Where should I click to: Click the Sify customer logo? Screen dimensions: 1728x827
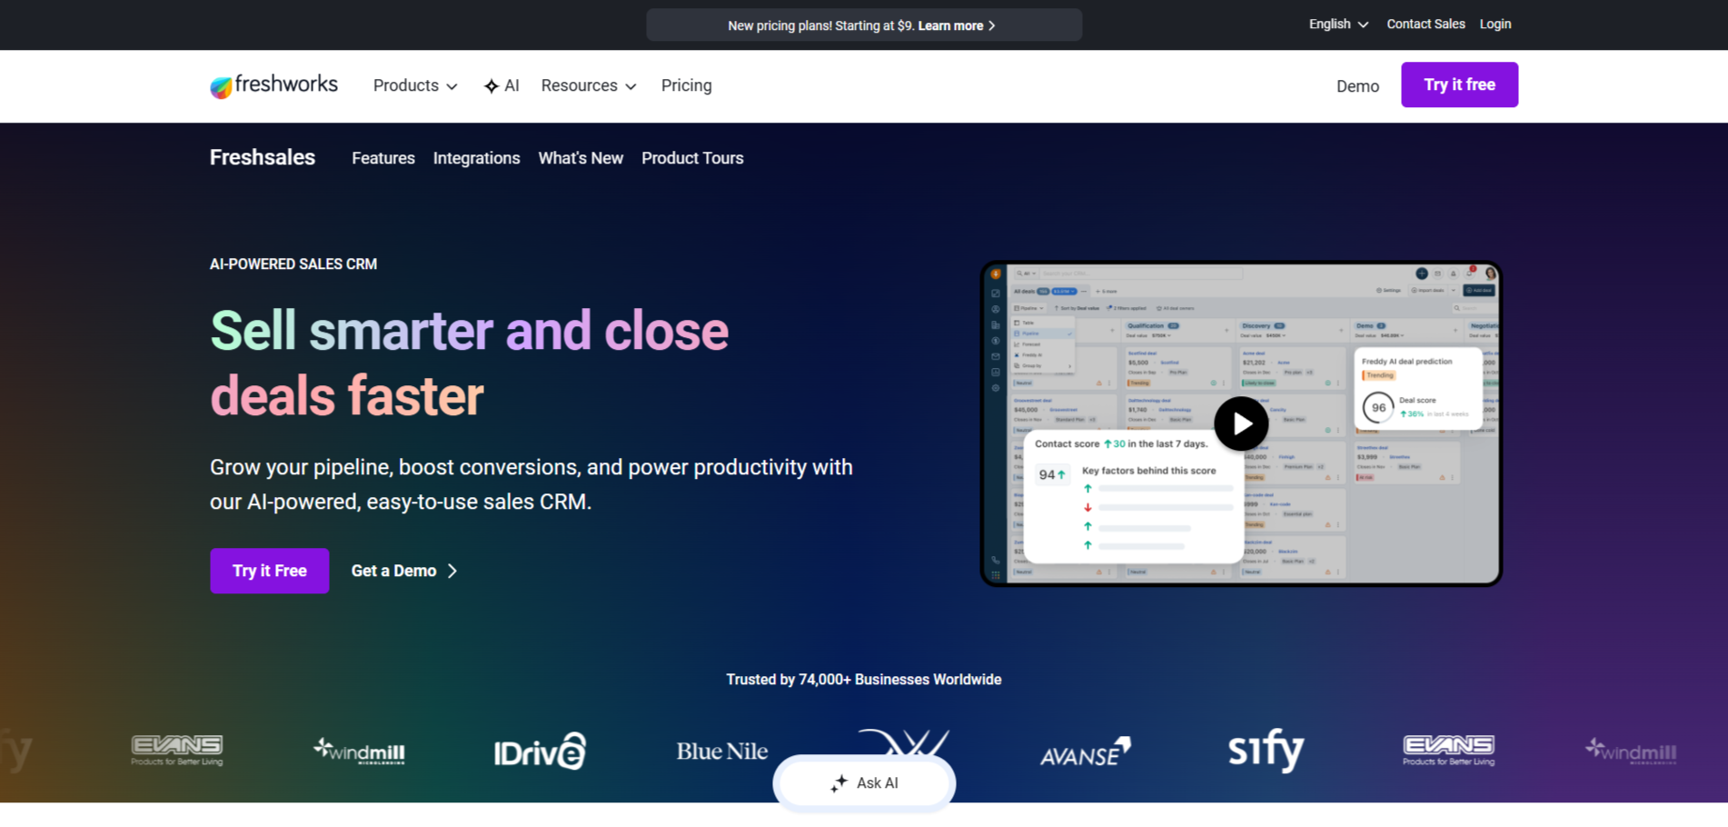point(1266,750)
